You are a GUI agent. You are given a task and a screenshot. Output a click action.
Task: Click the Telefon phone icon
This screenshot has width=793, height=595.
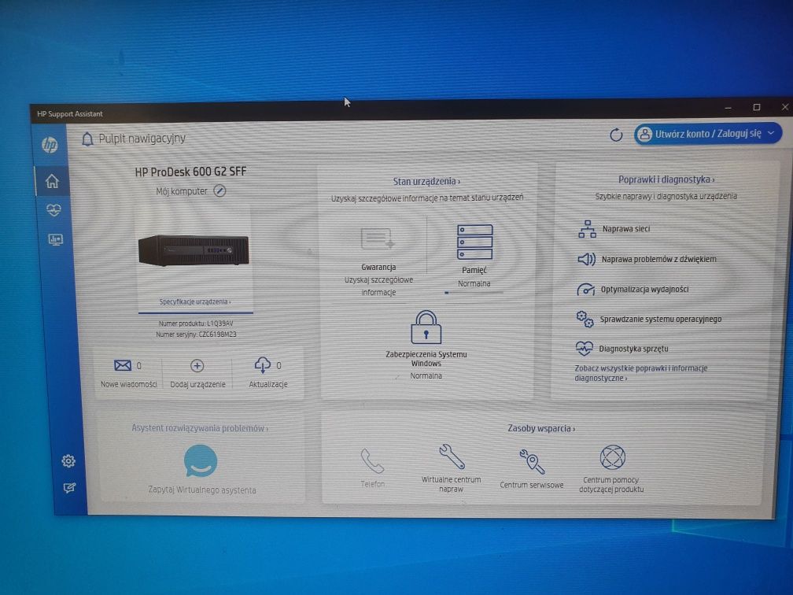point(372,460)
